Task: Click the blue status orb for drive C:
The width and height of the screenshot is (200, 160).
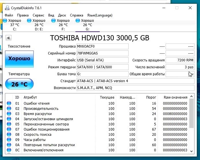Action: tap(5, 21)
